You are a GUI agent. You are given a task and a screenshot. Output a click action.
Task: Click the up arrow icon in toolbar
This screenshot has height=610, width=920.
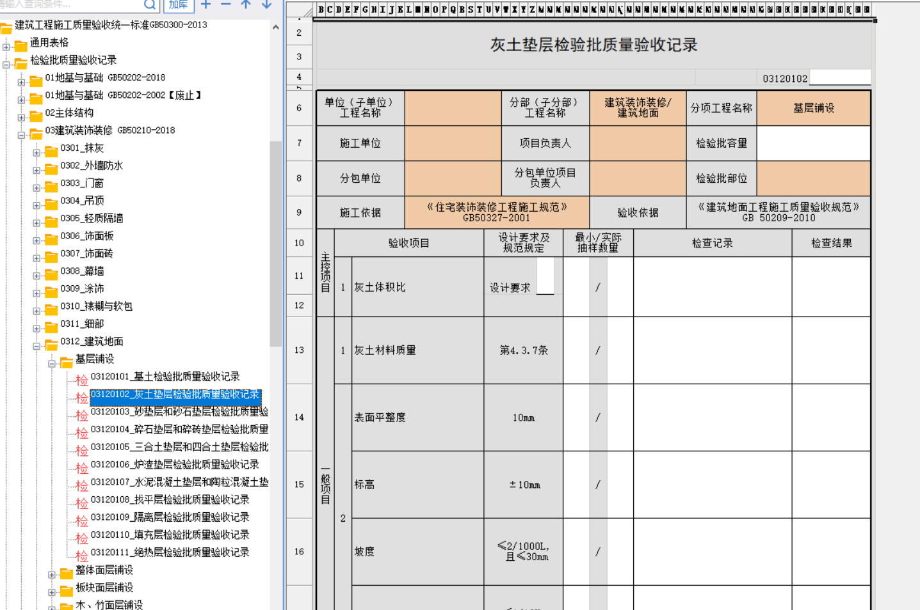point(246,4)
